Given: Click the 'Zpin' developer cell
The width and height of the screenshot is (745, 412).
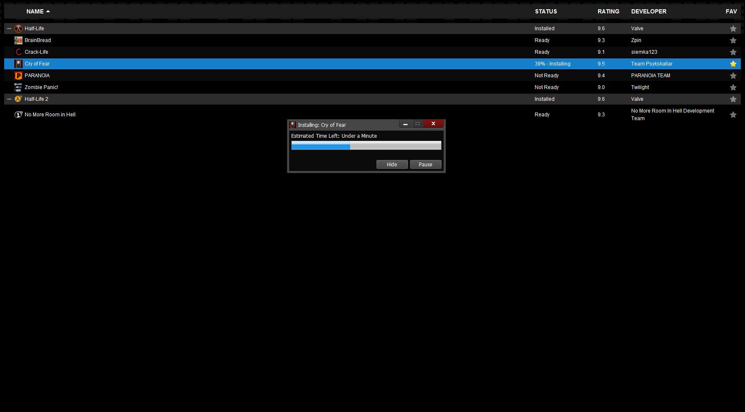Looking at the screenshot, I should pos(636,40).
